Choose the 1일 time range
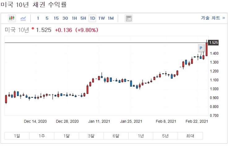This screenshot has height=146, width=230. pyautogui.click(x=17, y=136)
